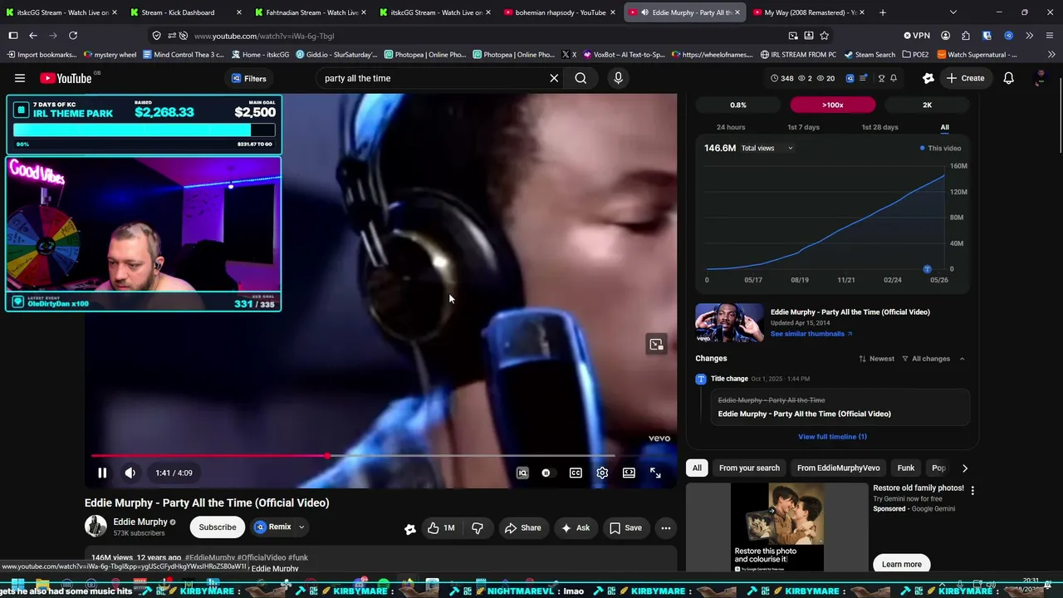Switch to Stream - Kick Dashboard tab
1063x598 pixels.
[x=187, y=12]
